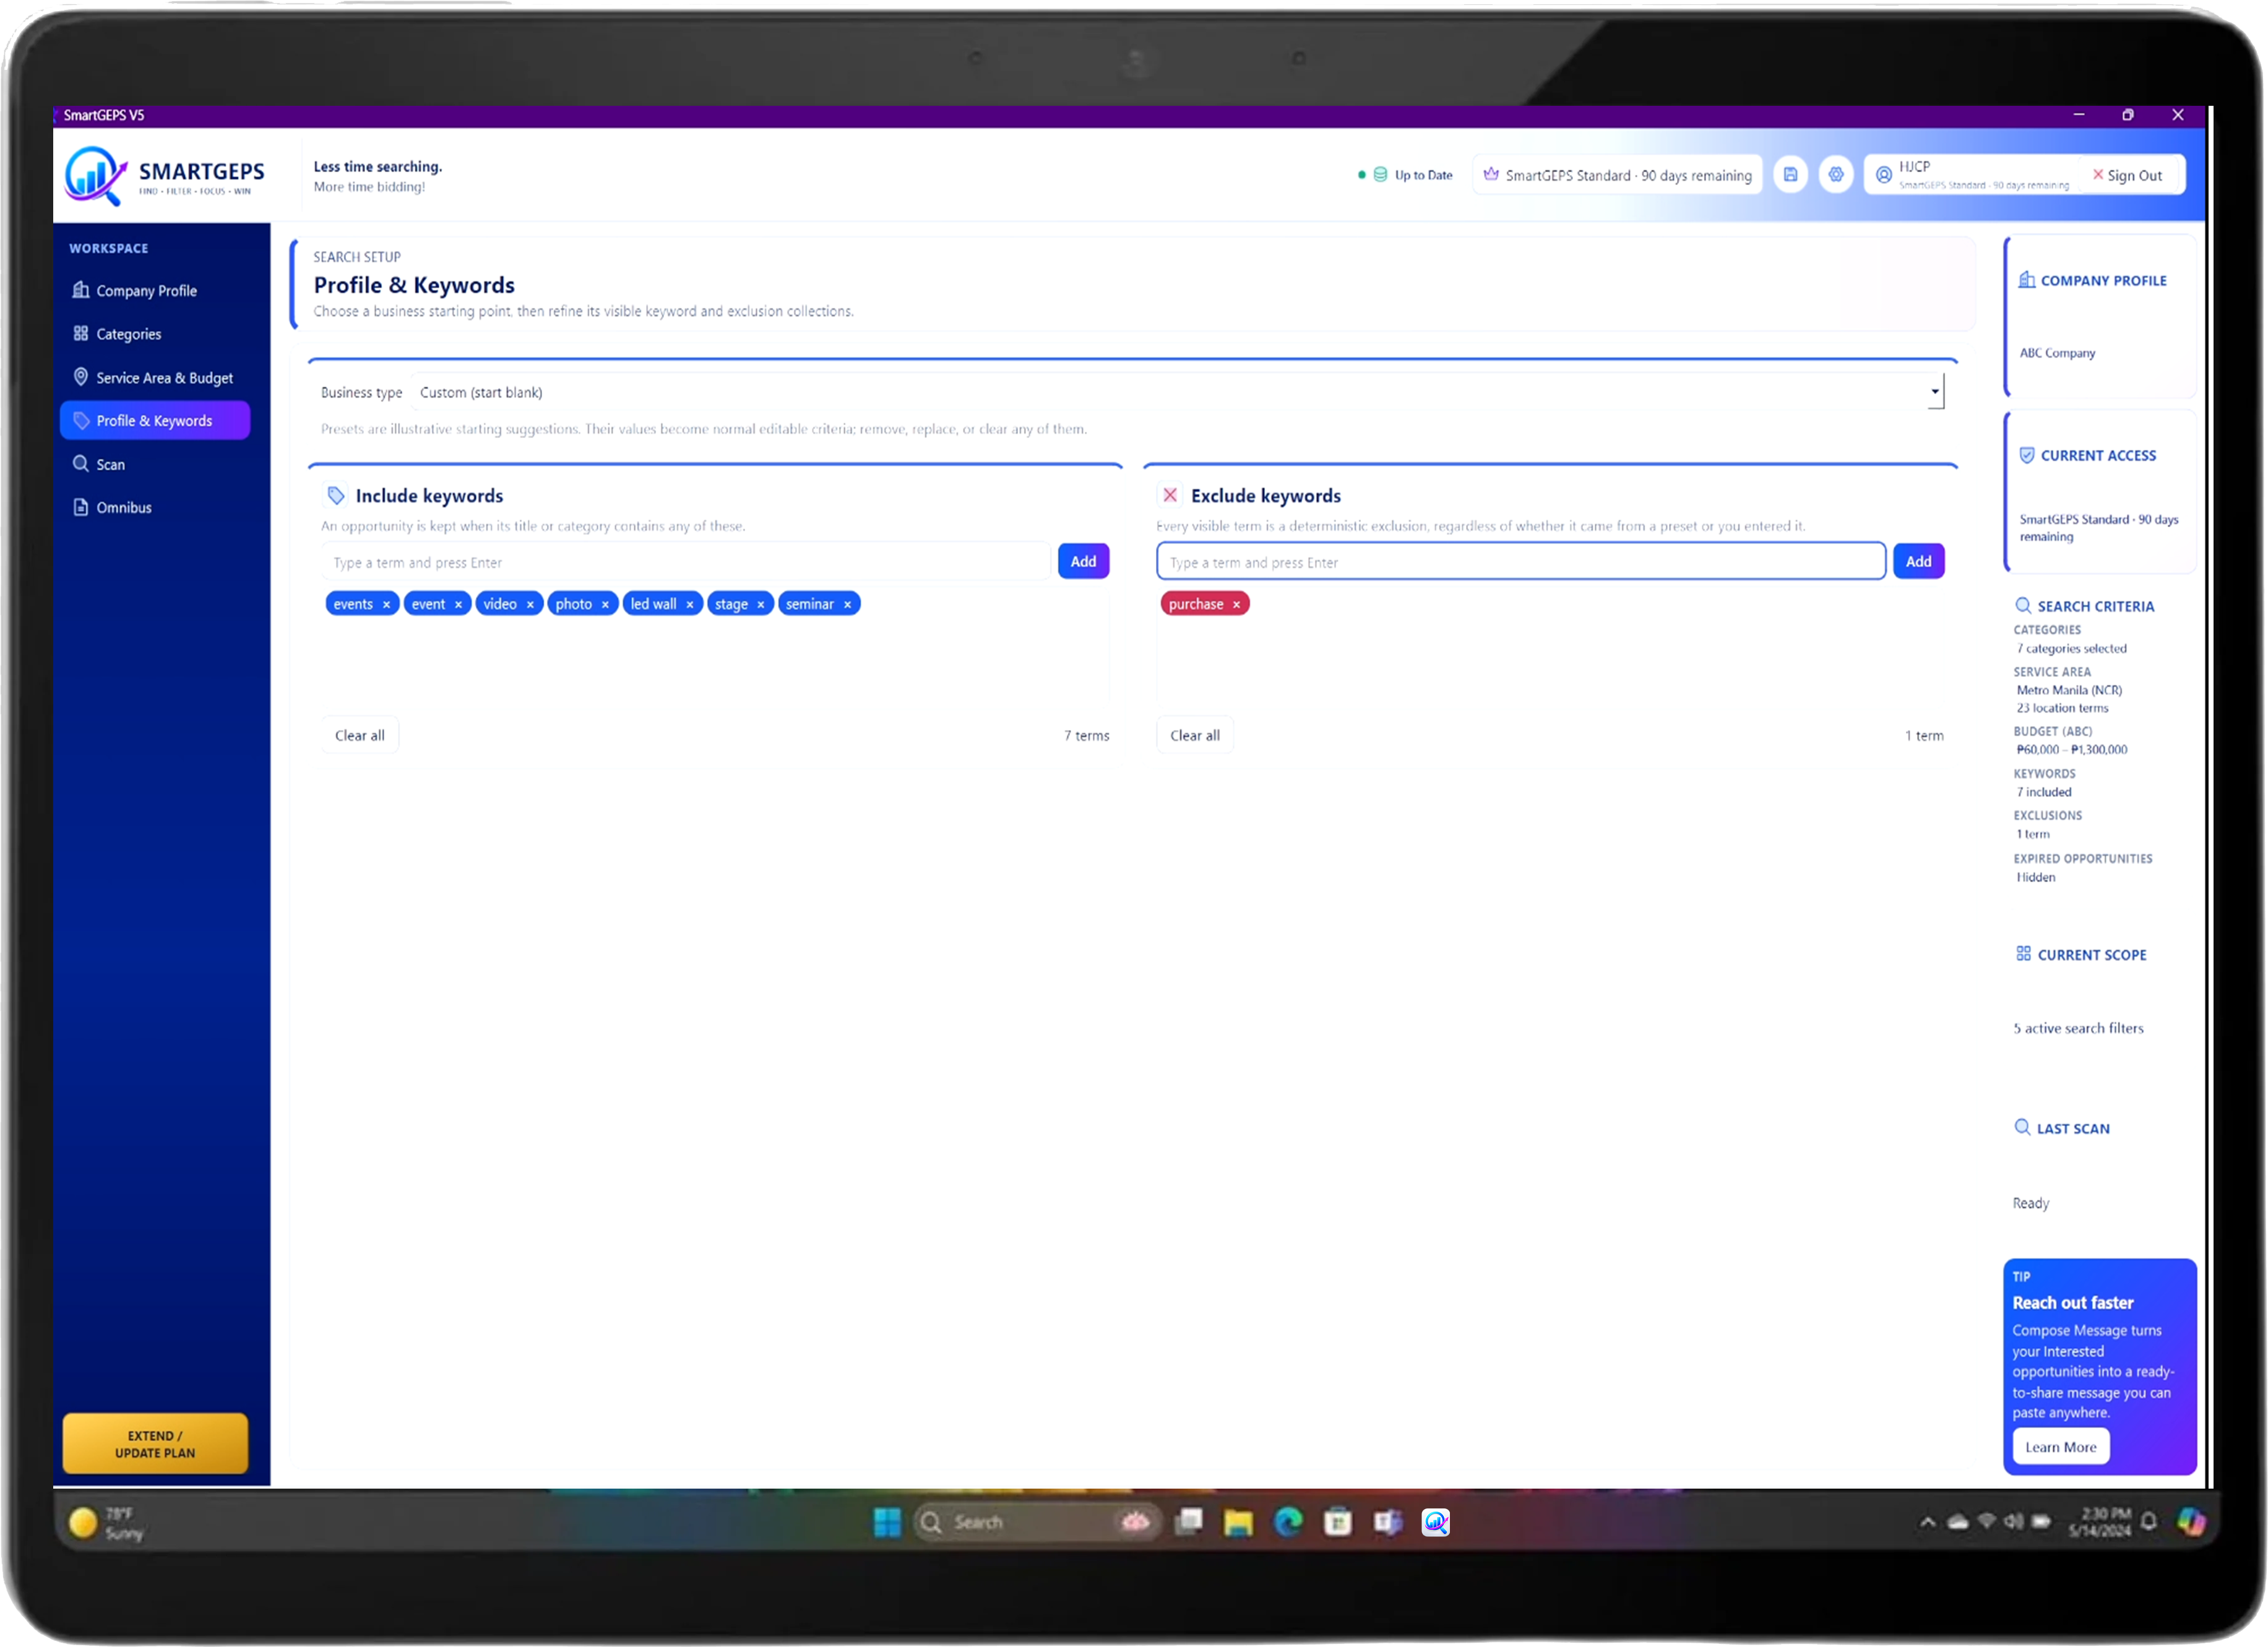
Task: Open File Explorer from the taskbar
Action: pos(1238,1522)
